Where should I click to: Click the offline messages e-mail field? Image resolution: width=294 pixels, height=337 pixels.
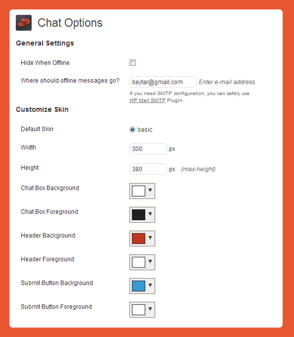163,82
